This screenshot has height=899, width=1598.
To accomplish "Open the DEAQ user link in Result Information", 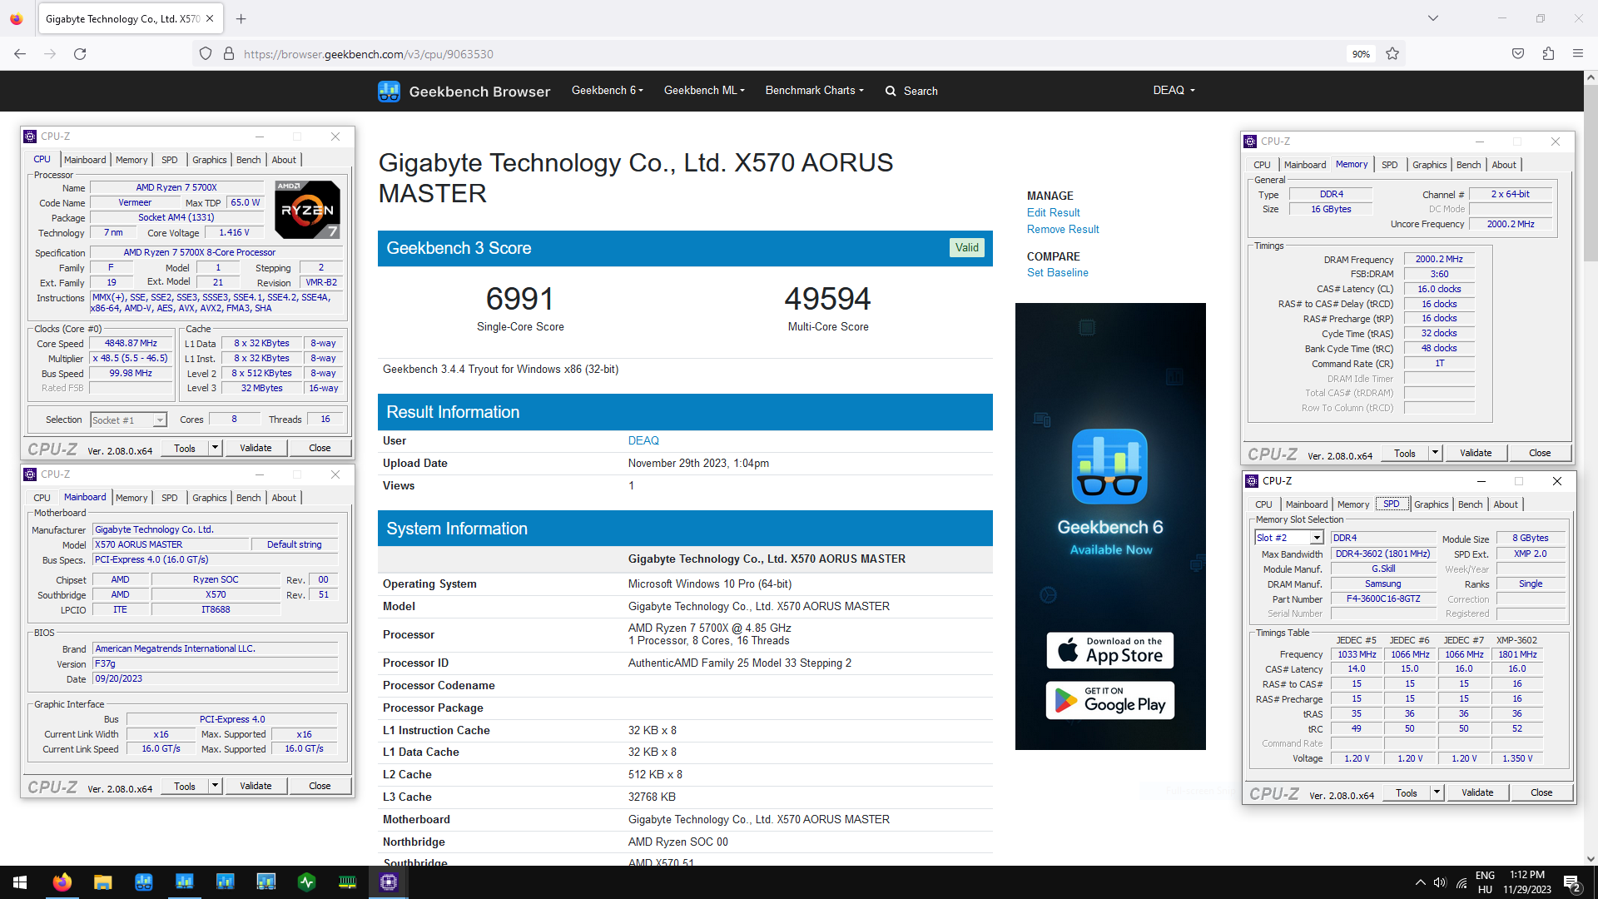I will click(643, 441).
